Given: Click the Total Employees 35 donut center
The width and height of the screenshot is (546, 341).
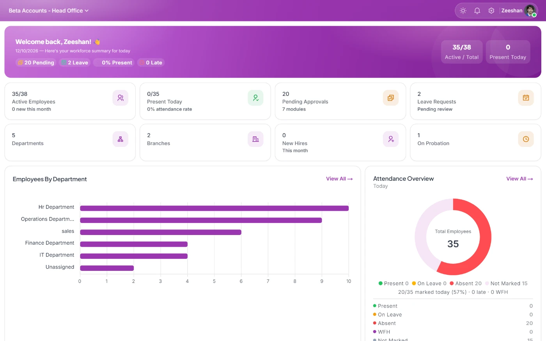Looking at the screenshot, I should click(453, 238).
